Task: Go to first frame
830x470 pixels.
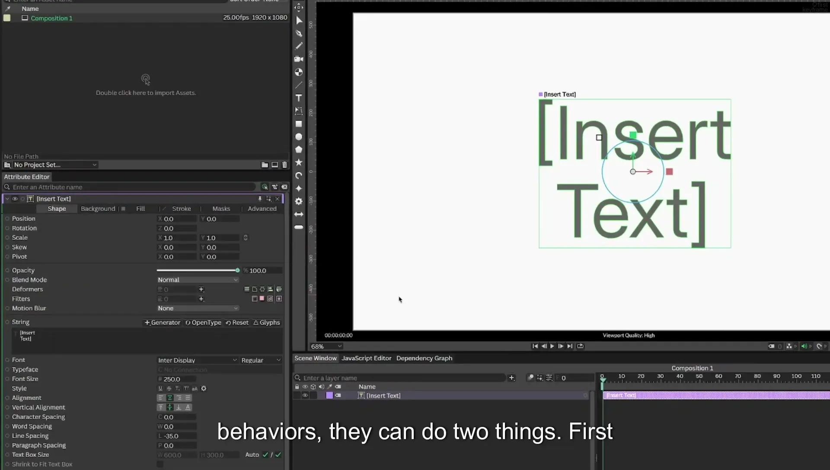Action: 535,346
